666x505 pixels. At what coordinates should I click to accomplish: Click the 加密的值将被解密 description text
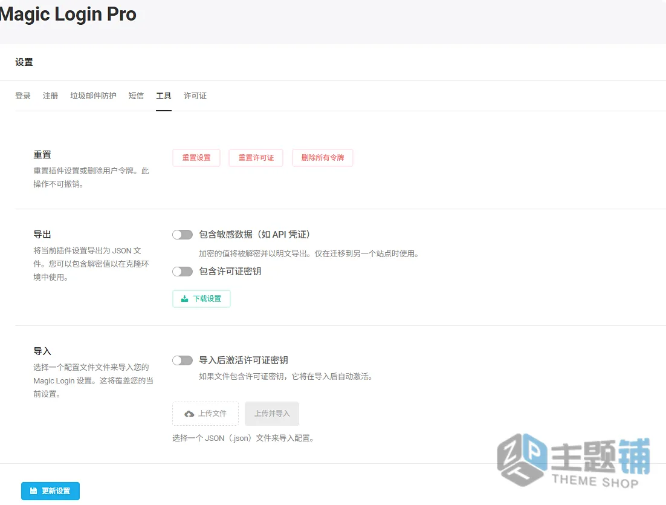309,253
